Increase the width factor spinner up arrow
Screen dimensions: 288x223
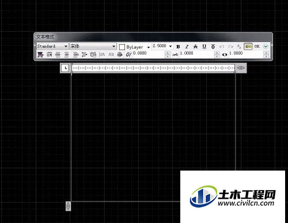coord(266,53)
